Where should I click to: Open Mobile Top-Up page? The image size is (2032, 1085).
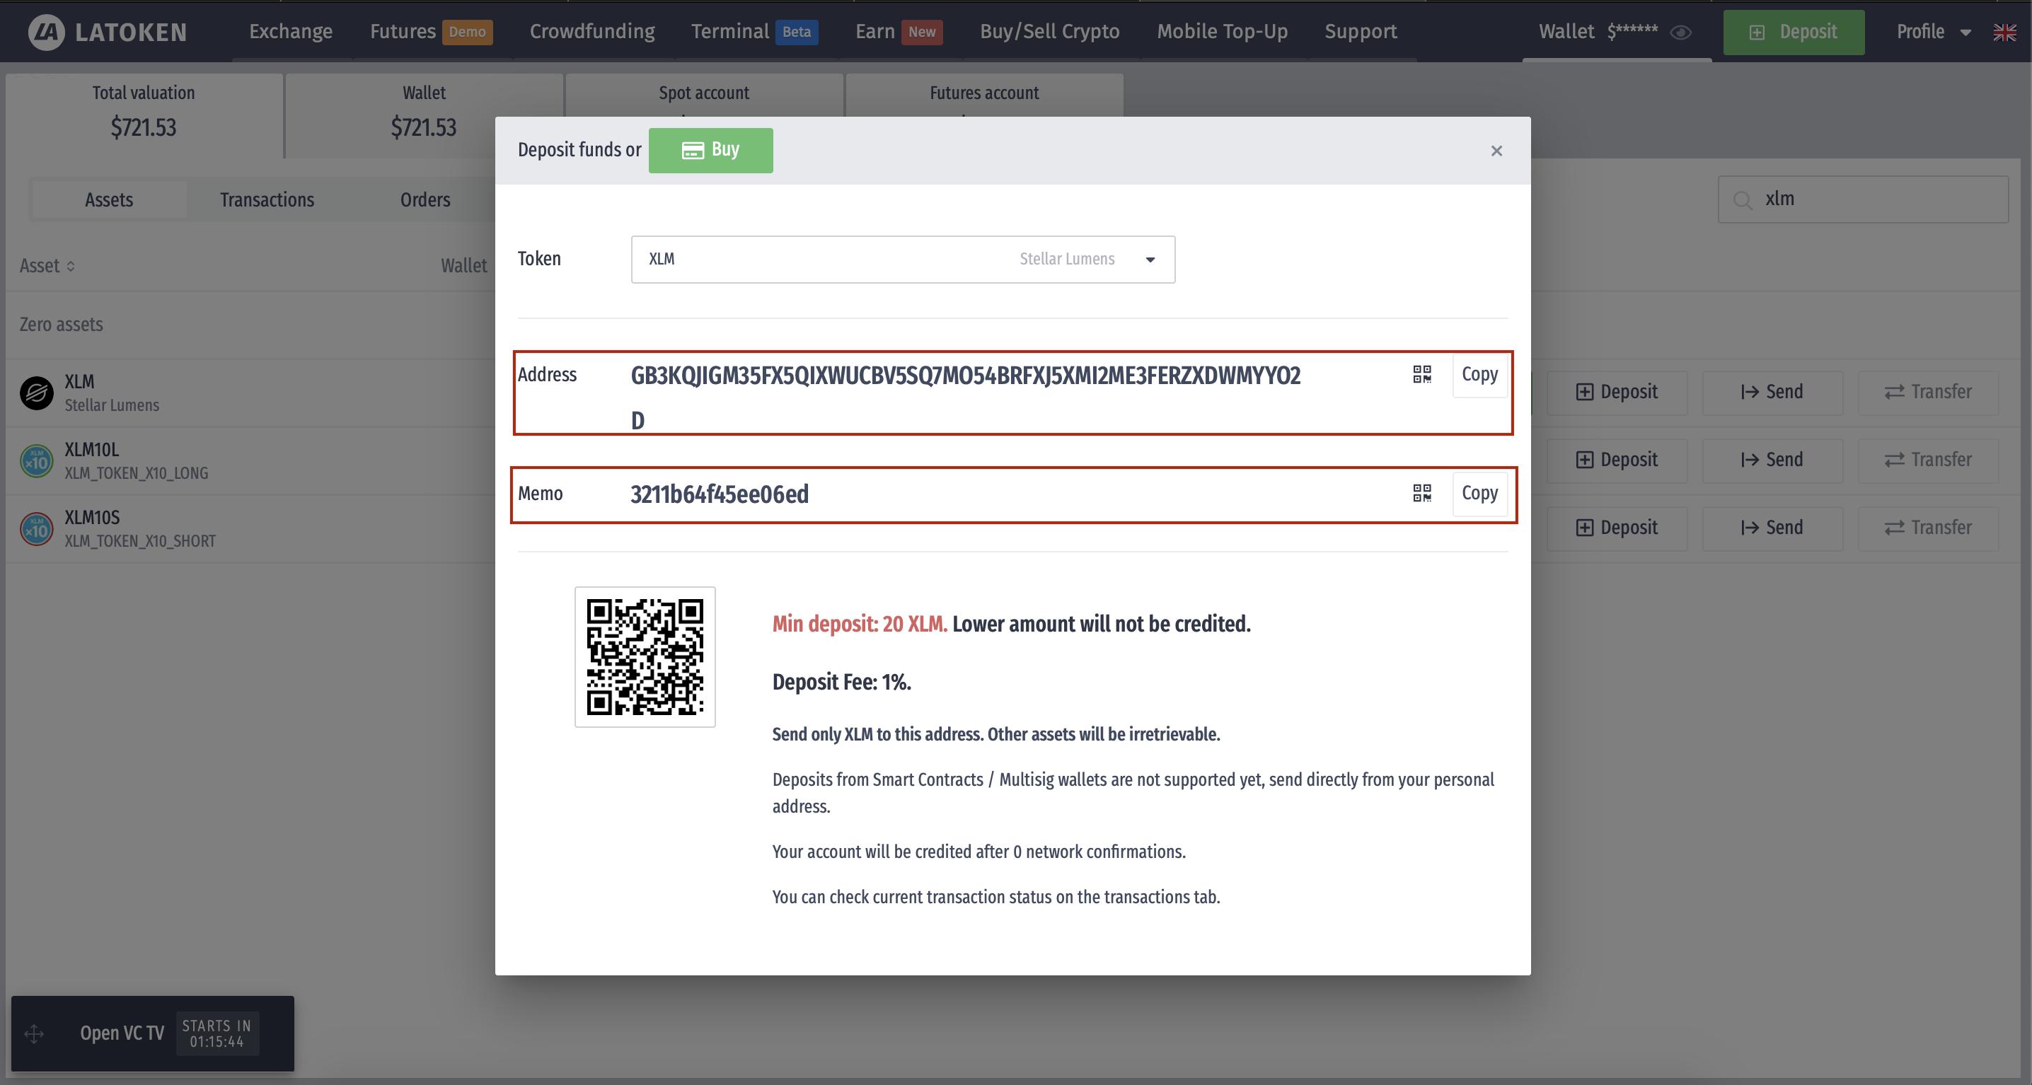(x=1223, y=32)
